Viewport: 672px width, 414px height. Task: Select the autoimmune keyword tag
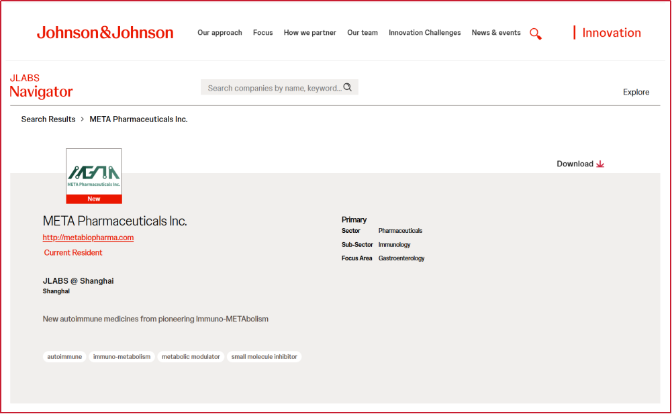click(x=64, y=356)
